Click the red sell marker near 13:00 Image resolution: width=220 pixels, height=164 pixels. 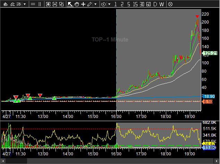point(40,96)
